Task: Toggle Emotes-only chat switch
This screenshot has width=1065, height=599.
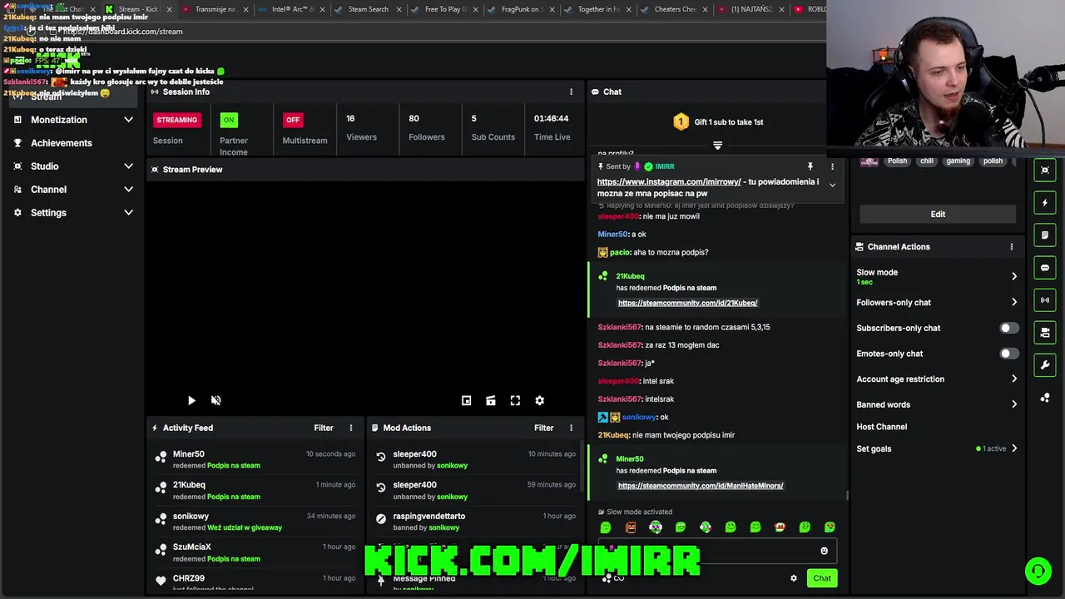Action: pos(1008,354)
